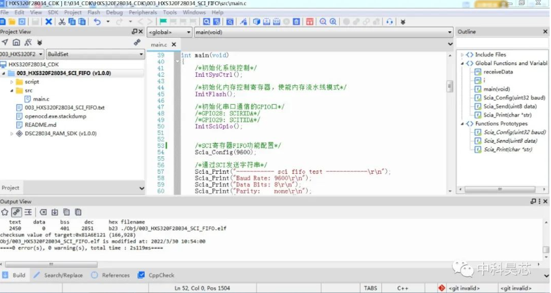Click the star icon in Output View
Screen dimensions: 551x293
pyautogui.click(x=5, y=212)
